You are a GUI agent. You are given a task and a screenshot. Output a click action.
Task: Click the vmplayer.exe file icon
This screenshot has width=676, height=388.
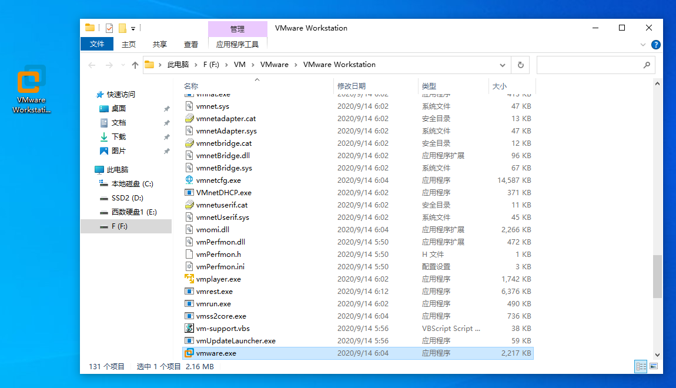pyautogui.click(x=189, y=279)
